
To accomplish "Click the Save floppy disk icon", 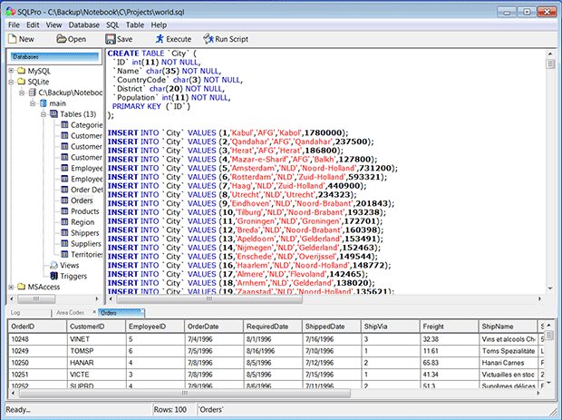I will coord(111,39).
